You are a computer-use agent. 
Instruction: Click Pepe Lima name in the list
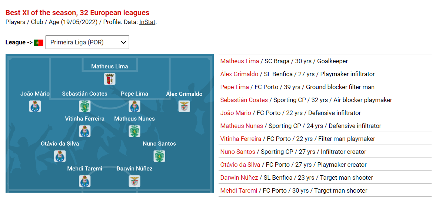pos(235,87)
